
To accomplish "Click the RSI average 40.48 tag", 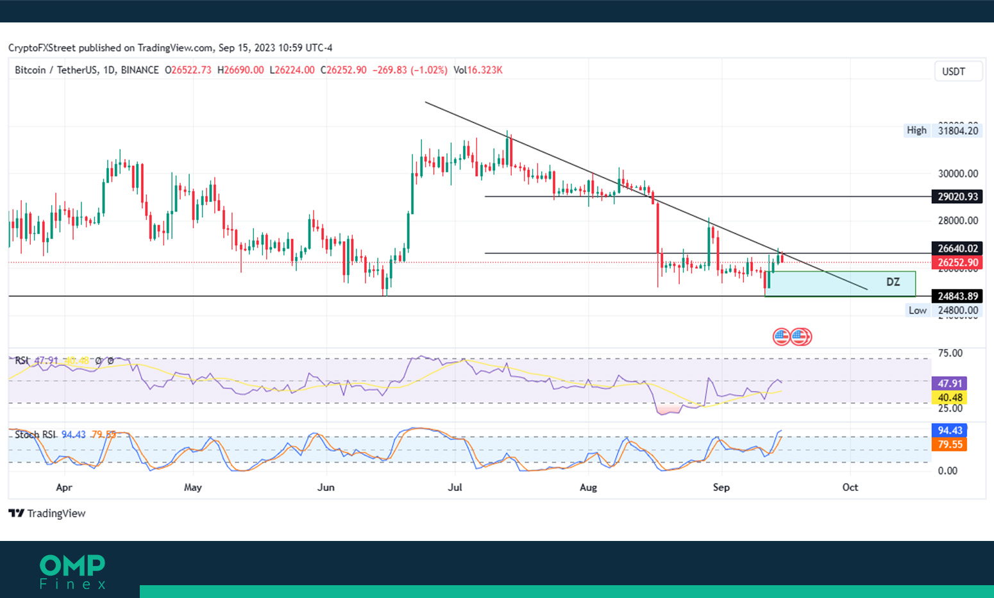I will tap(950, 397).
